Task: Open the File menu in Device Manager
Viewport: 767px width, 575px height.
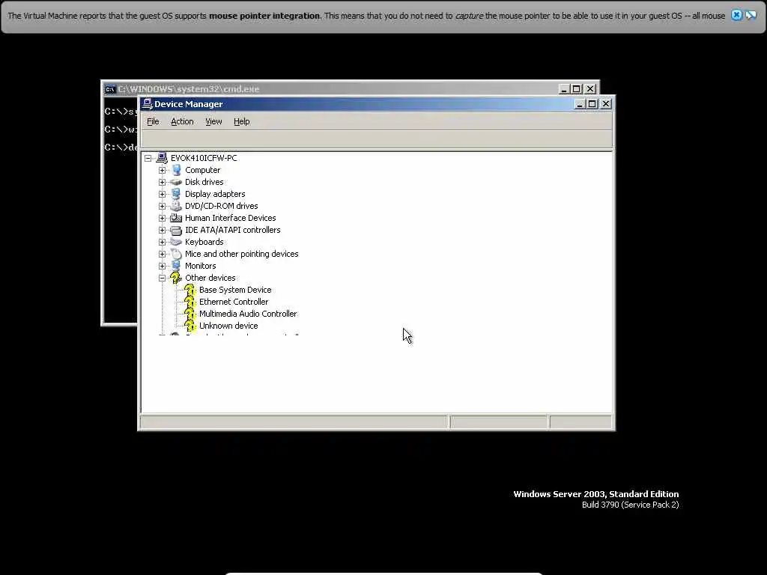Action: coord(153,121)
